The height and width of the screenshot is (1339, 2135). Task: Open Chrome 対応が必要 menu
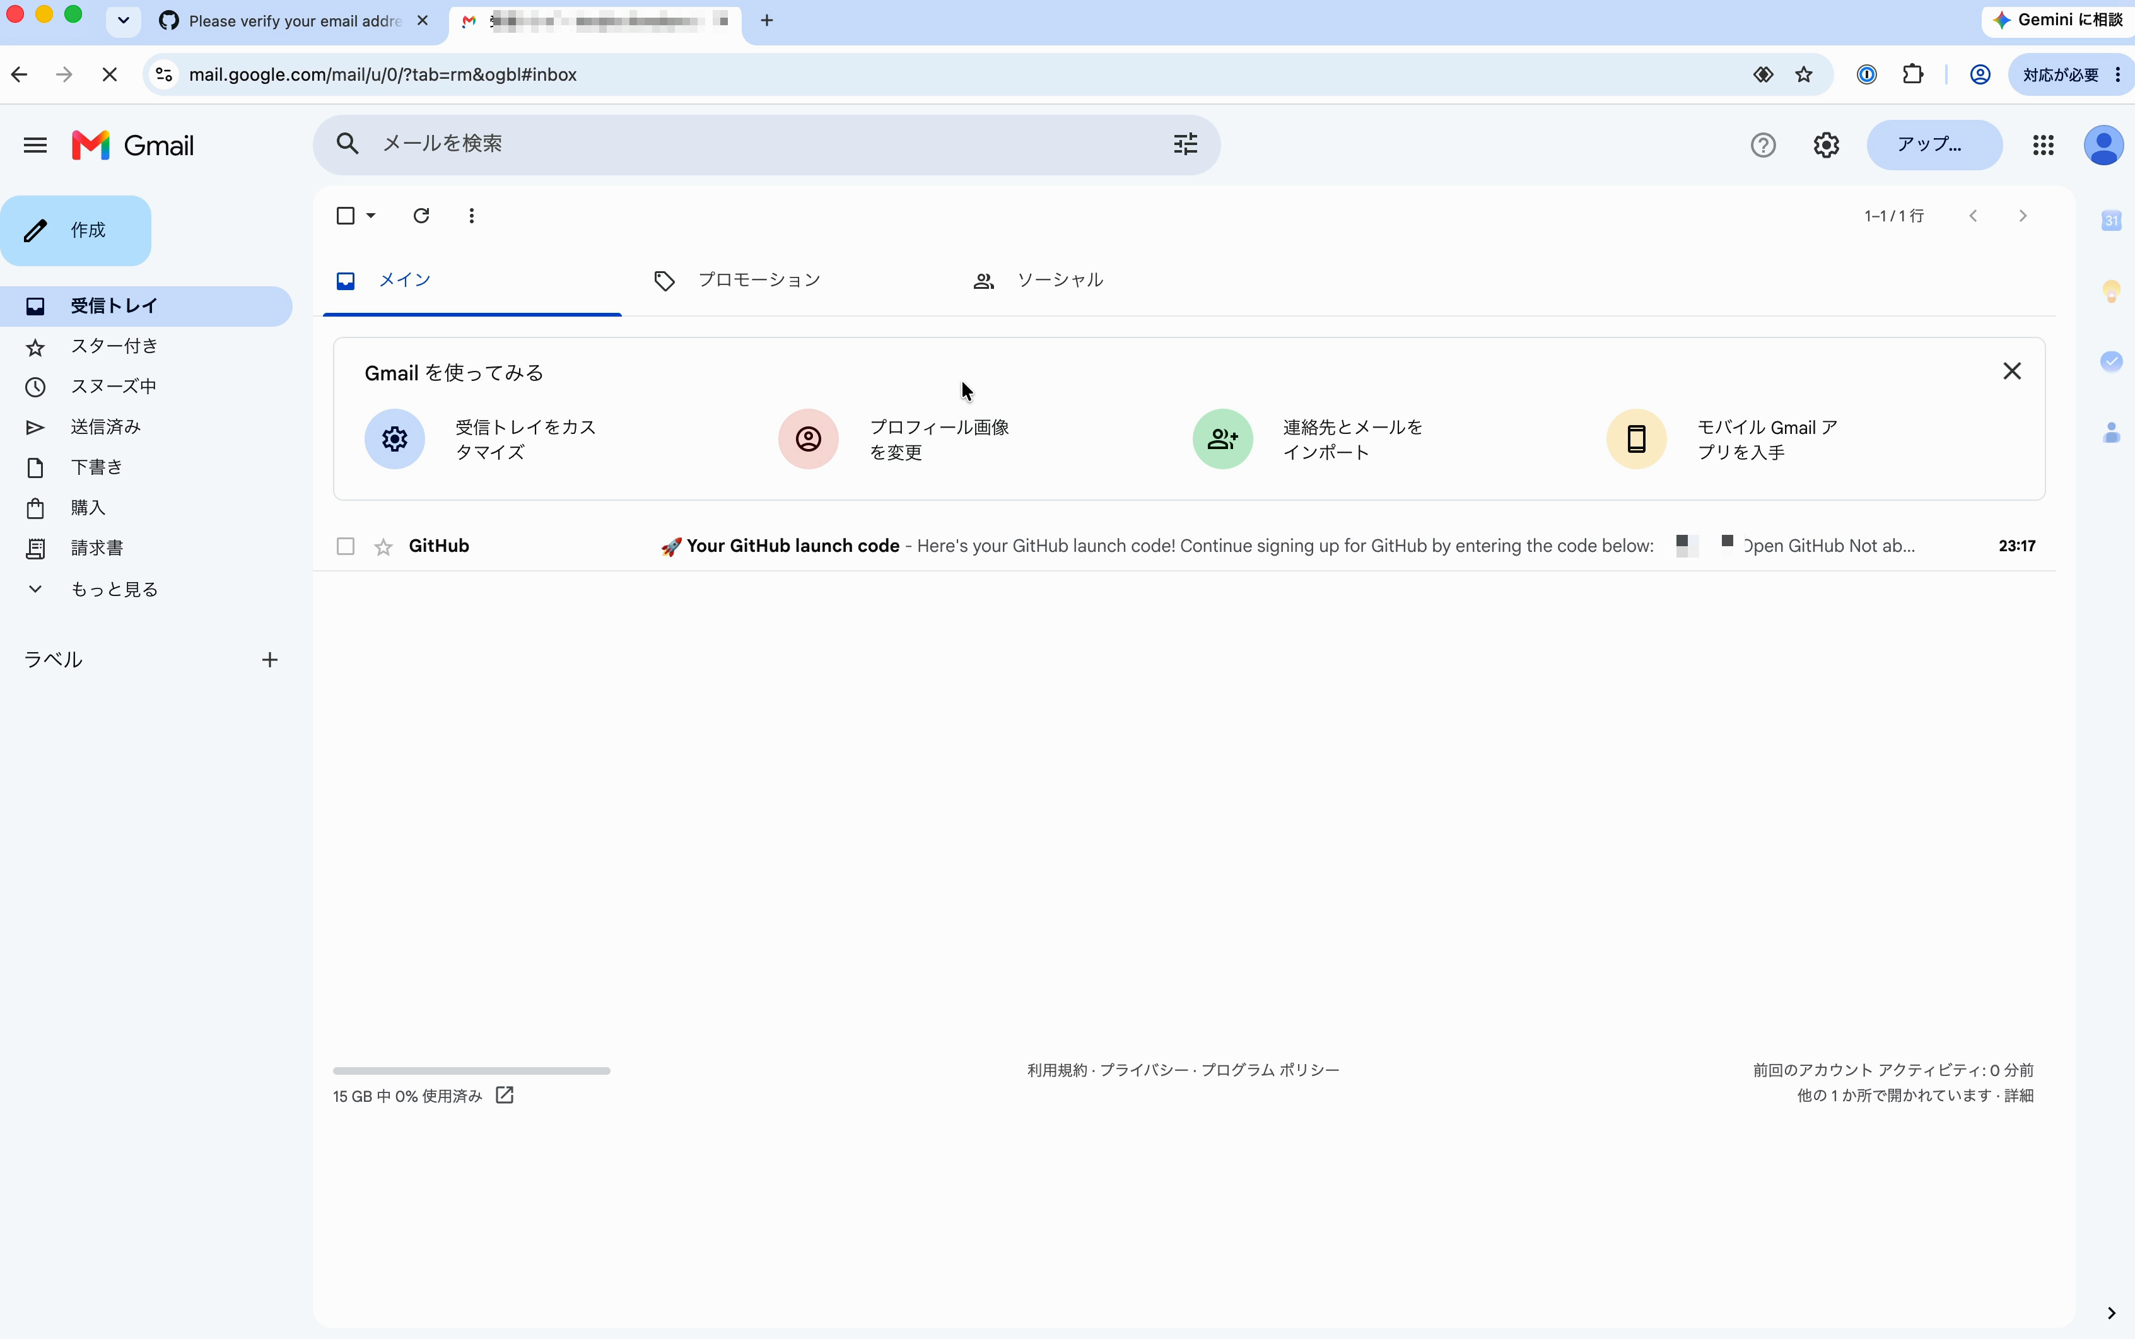[x=2071, y=74]
